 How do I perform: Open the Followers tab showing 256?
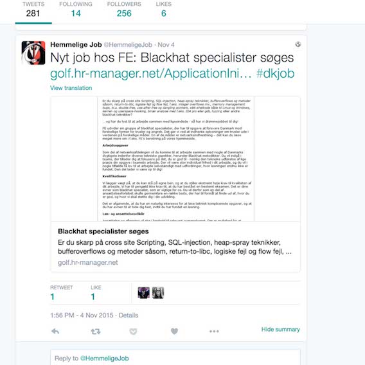124,10
